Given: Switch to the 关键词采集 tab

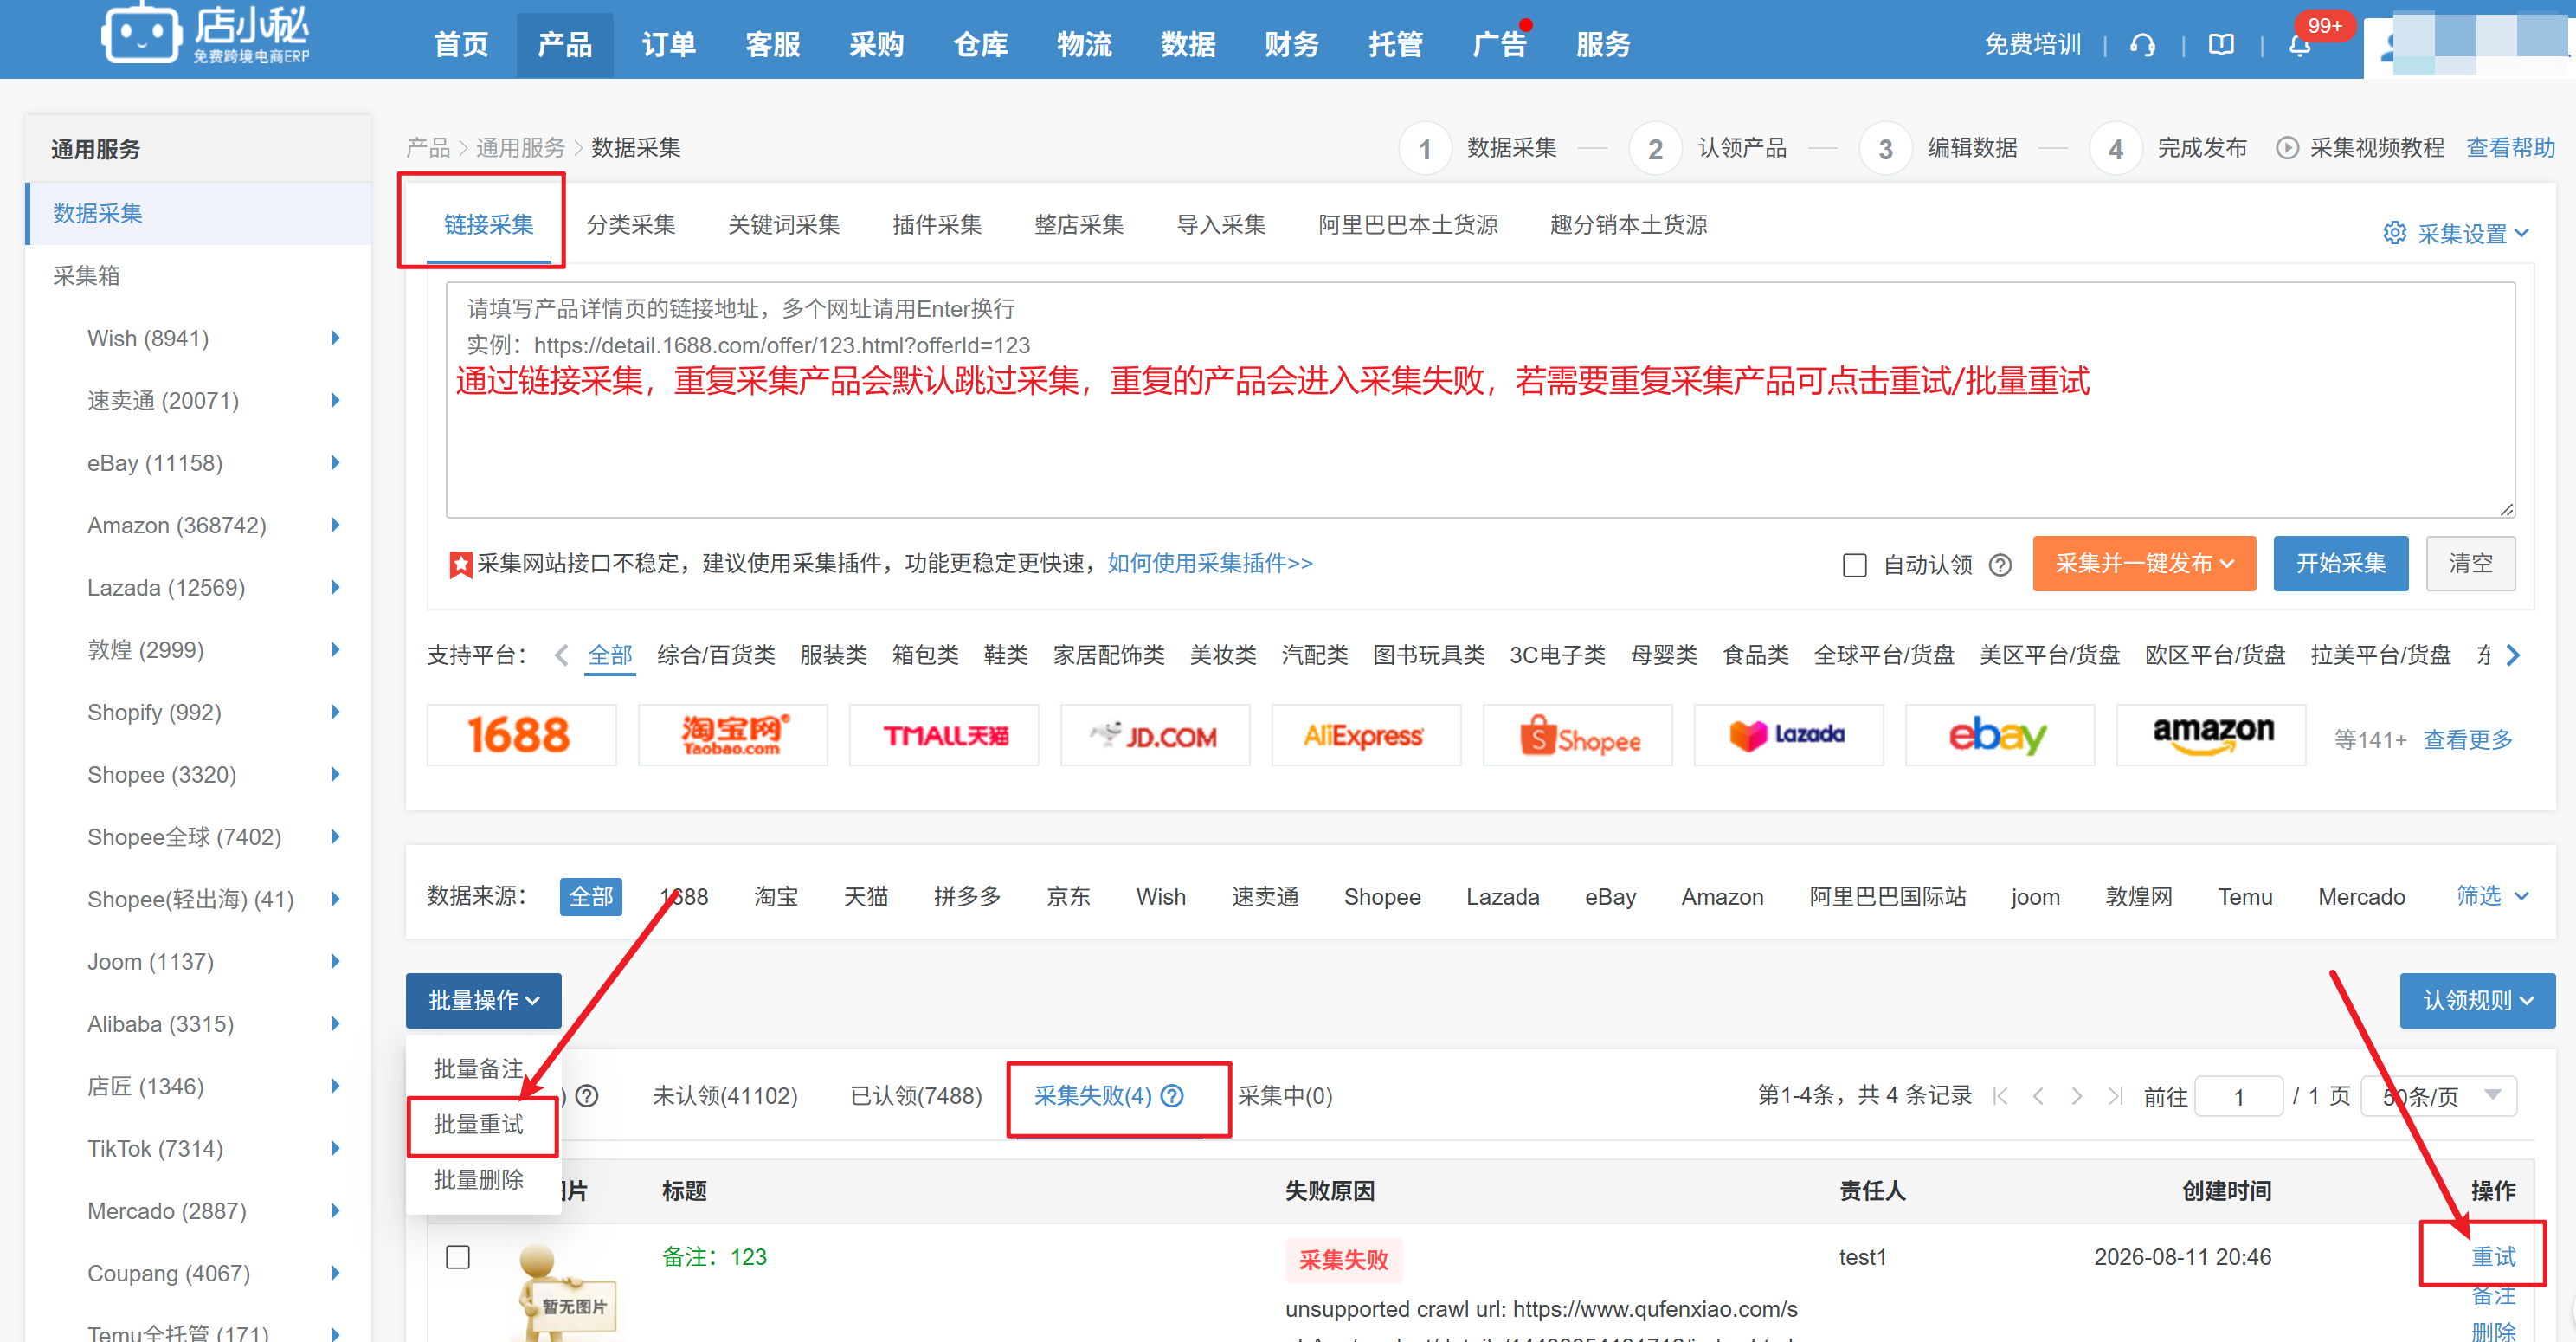Looking at the screenshot, I should (x=784, y=225).
